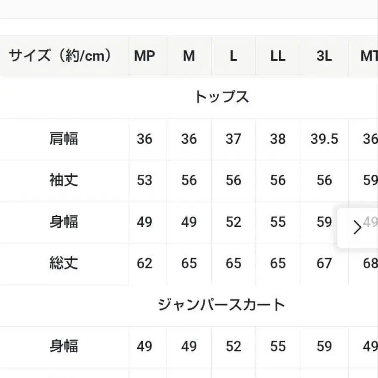The height and width of the screenshot is (378, 378).
Task: Click the サイズ(約/cm) header cell
Action: (61, 56)
